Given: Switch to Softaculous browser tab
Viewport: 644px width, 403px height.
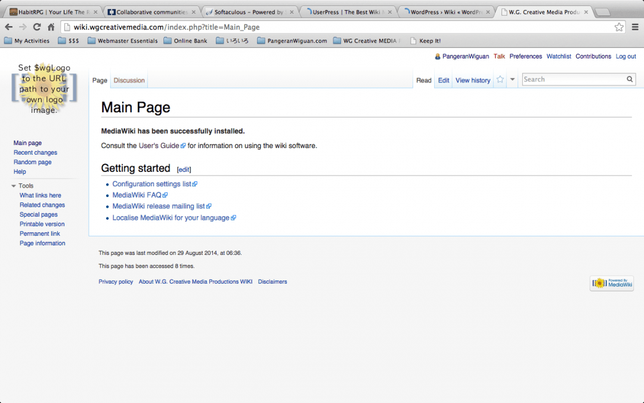Looking at the screenshot, I should point(249,12).
